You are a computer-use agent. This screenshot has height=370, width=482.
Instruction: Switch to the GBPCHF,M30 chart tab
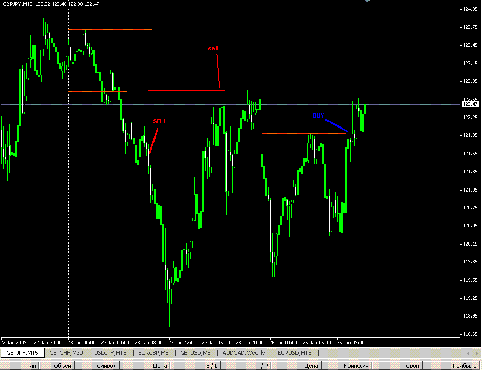click(66, 353)
